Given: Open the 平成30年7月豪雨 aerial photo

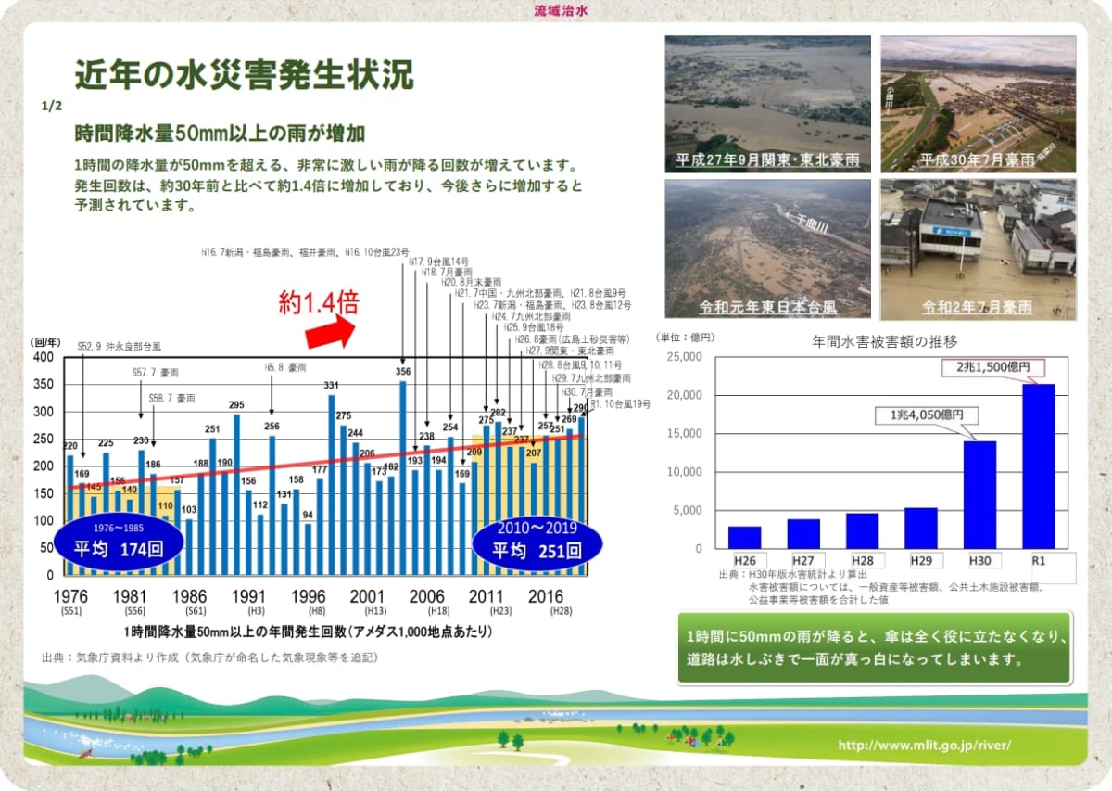Looking at the screenshot, I should [978, 104].
